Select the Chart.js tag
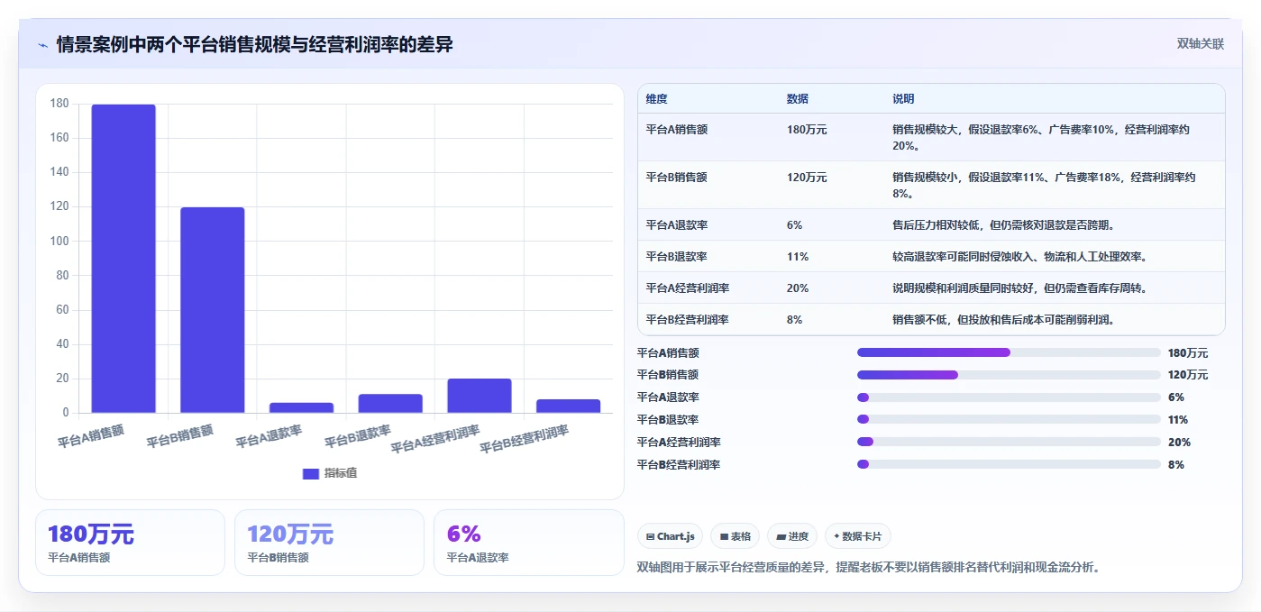Image resolution: width=1261 pixels, height=612 pixels. [671, 536]
